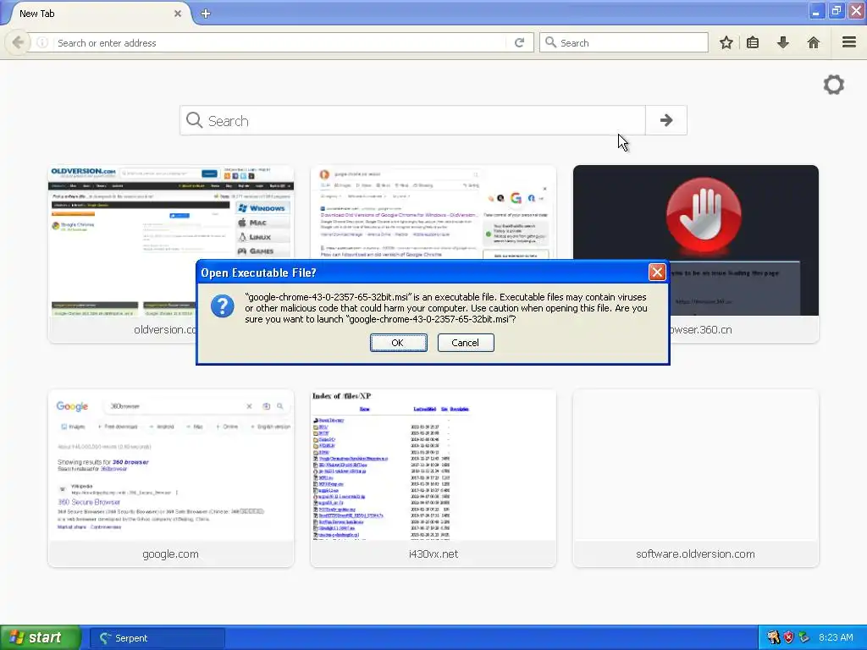The image size is (867, 650).
Task: Bookmark this page with the star icon
Action: coord(726,42)
